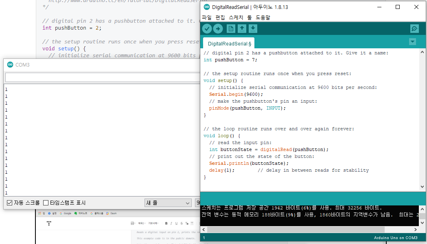Open the 새 줄 line-ending dropdown
Viewport: 427px width, 244px height.
click(168, 203)
